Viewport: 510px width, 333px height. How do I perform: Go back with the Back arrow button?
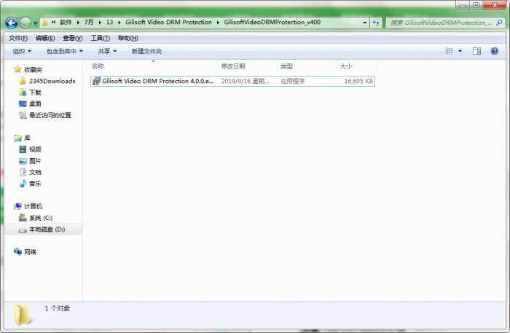[12, 23]
